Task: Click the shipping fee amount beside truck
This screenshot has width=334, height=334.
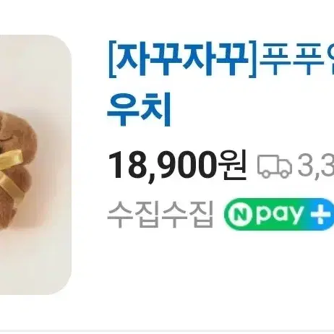Action: [316, 166]
